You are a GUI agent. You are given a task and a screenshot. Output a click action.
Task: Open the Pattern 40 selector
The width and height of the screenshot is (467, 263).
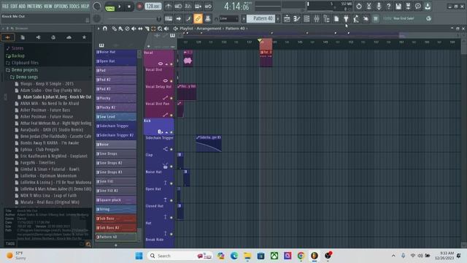pyautogui.click(x=261, y=19)
